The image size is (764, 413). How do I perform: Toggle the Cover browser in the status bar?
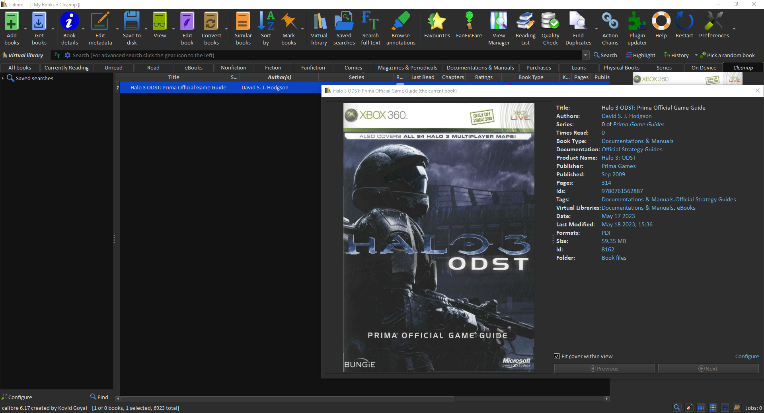coord(701,407)
